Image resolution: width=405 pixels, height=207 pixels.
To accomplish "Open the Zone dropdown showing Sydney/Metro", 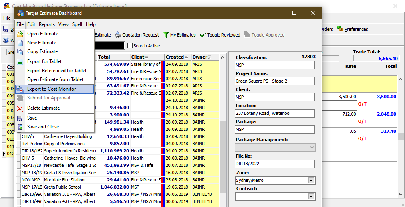I will pos(312,181).
